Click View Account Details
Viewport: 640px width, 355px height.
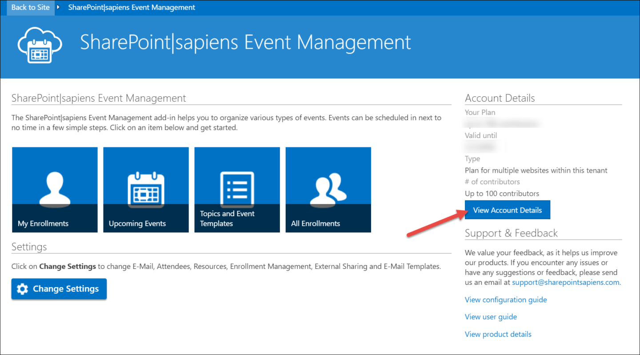click(x=507, y=209)
